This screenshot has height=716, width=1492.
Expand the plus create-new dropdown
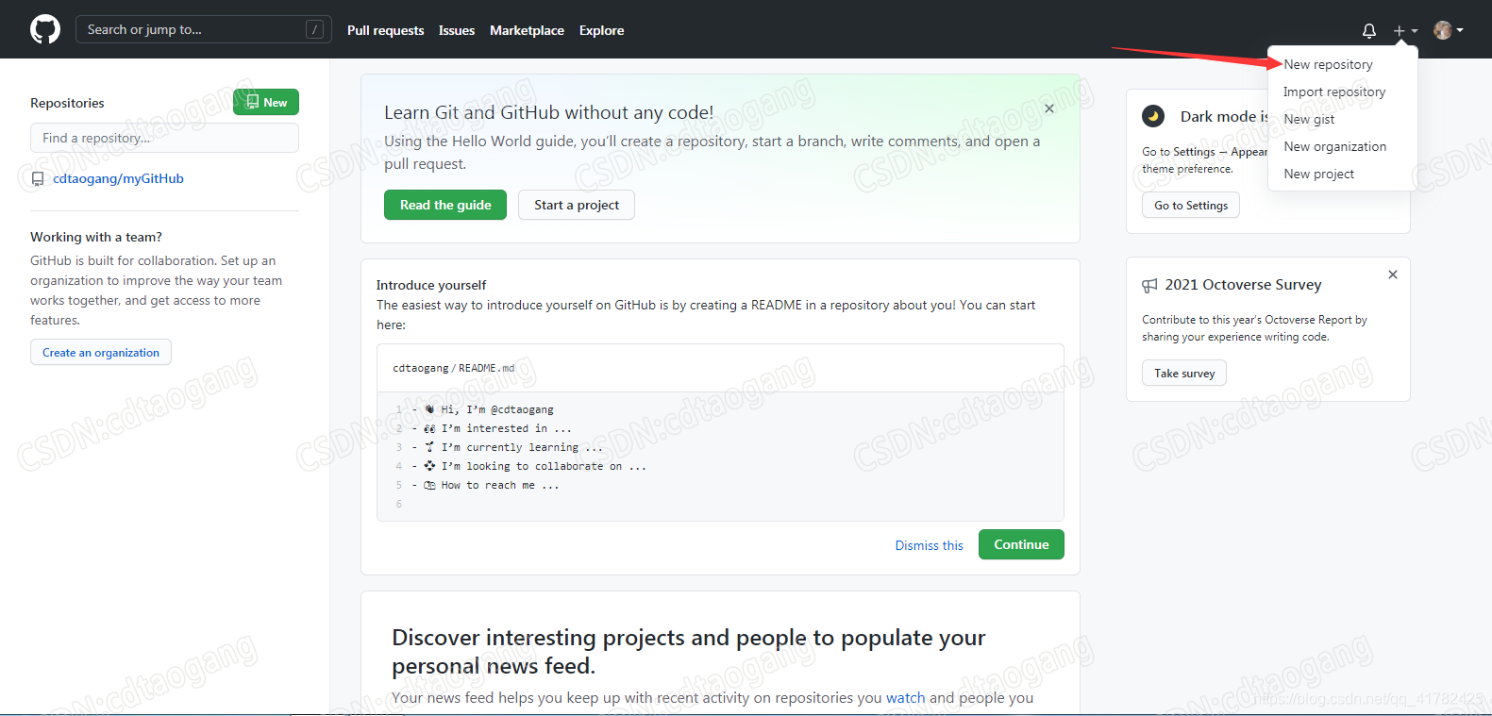point(1405,30)
